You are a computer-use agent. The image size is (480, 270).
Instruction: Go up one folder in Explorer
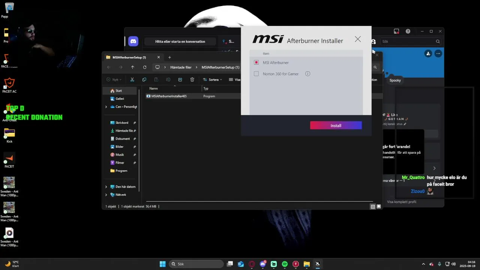tap(132, 67)
